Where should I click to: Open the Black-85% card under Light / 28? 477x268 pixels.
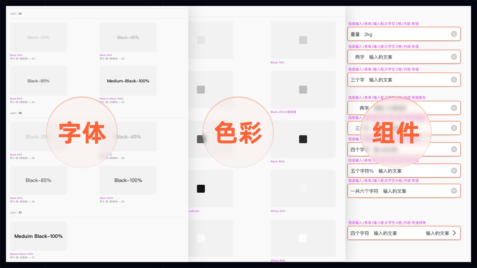[x=38, y=180]
